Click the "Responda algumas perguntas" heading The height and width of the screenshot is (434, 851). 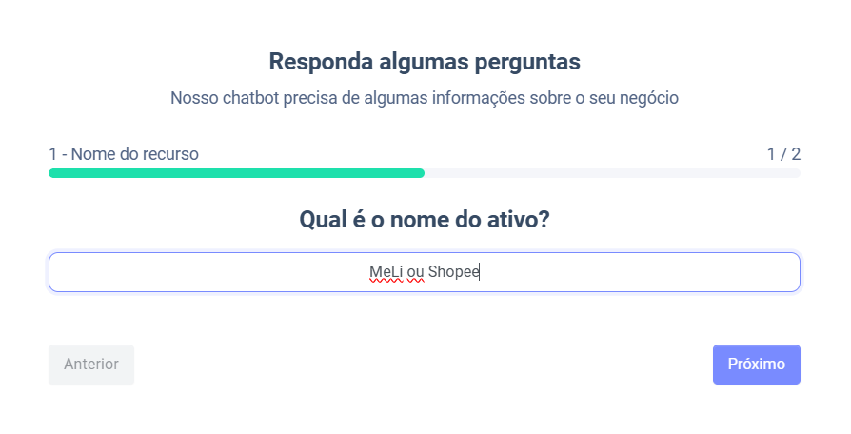pyautogui.click(x=425, y=62)
